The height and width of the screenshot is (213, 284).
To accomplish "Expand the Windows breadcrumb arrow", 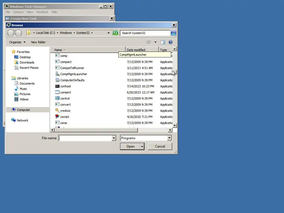I will coord(74,33).
